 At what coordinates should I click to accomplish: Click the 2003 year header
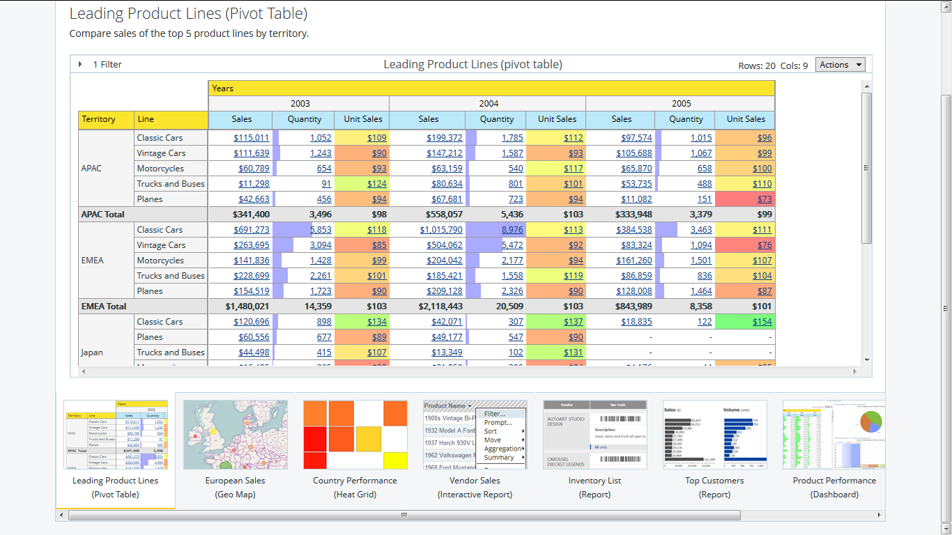point(300,103)
